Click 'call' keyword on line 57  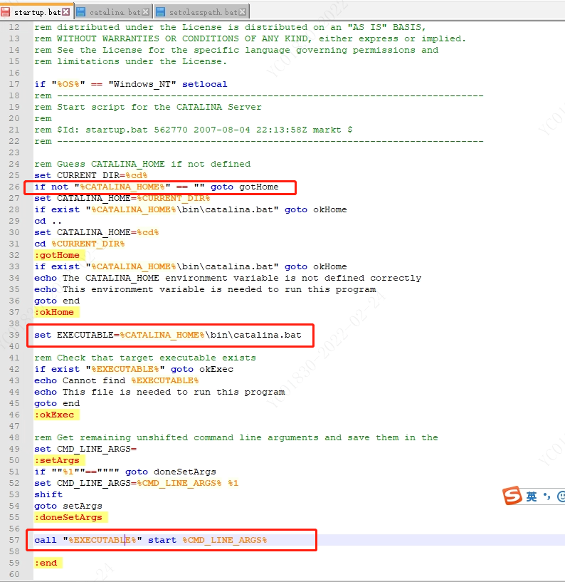[46, 540]
